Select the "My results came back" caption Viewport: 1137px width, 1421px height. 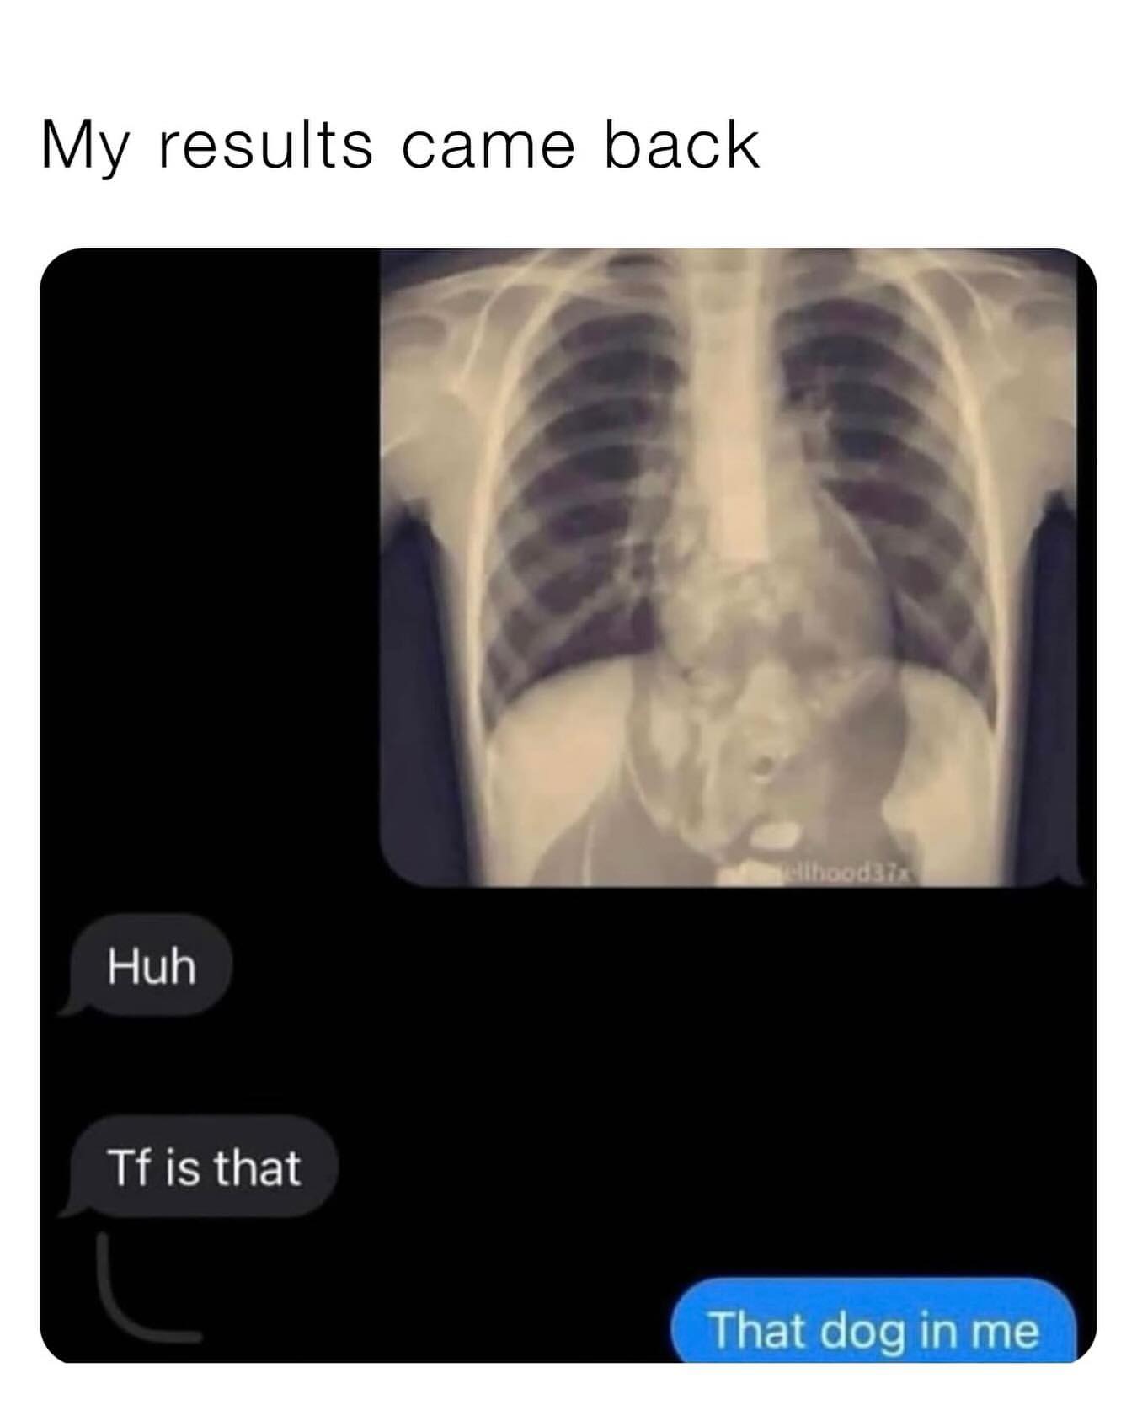point(400,145)
